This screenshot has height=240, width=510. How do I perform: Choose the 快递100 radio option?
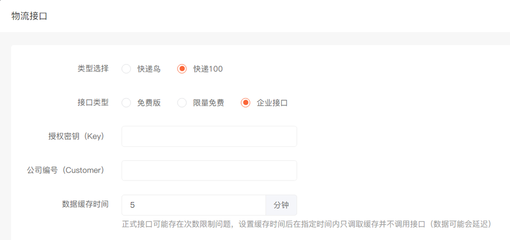(x=182, y=69)
